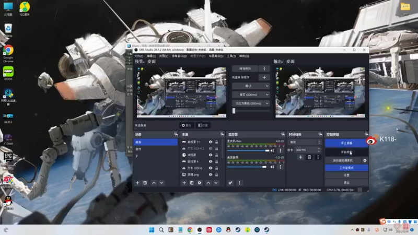Hide the 浏览器 source

pos(211,155)
